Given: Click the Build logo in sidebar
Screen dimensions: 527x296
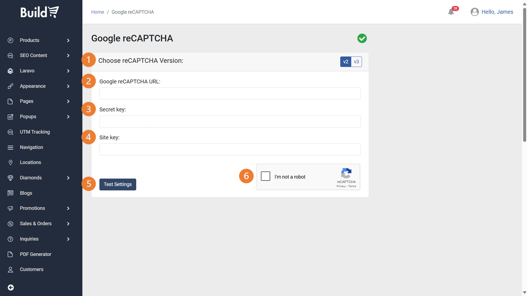Looking at the screenshot, I should tap(40, 12).
